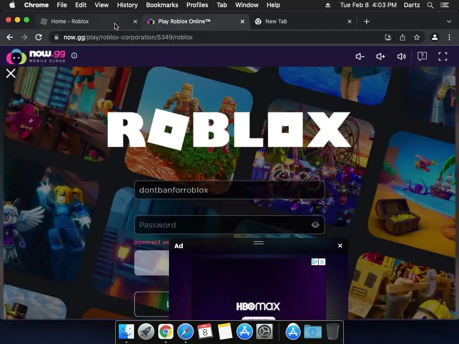Open System Preferences from the dock
This screenshot has height=344, width=459.
[x=264, y=332]
